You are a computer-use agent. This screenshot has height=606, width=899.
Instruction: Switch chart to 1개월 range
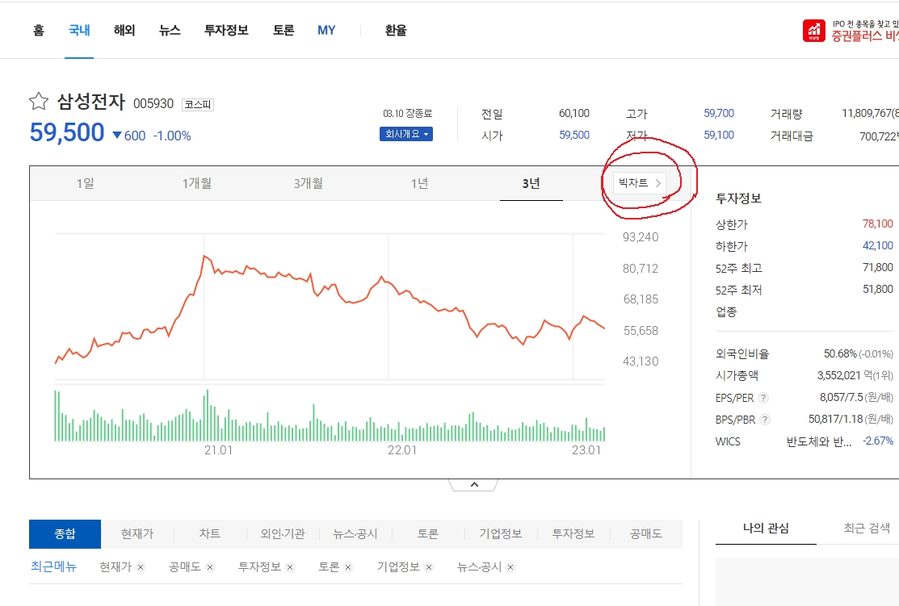[196, 183]
